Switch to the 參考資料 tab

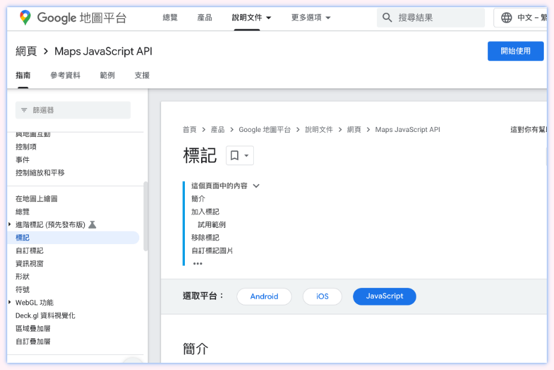point(65,75)
